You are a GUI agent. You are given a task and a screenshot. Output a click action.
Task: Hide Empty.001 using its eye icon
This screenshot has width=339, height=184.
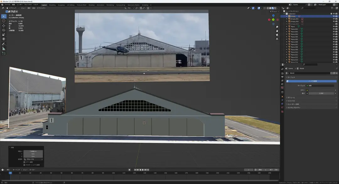click(334, 19)
